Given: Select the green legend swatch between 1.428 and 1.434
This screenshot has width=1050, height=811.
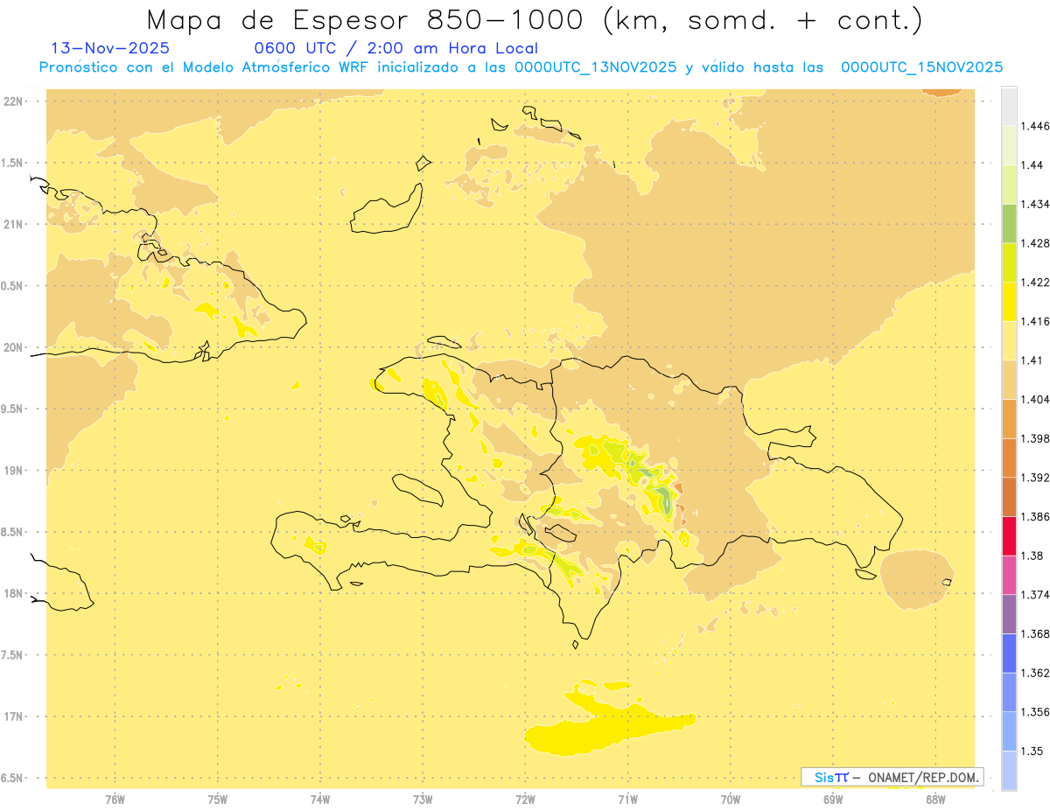Looking at the screenshot, I should tap(1009, 223).
